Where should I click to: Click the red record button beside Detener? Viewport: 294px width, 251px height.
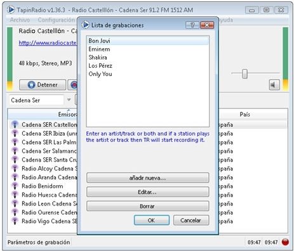73,85
